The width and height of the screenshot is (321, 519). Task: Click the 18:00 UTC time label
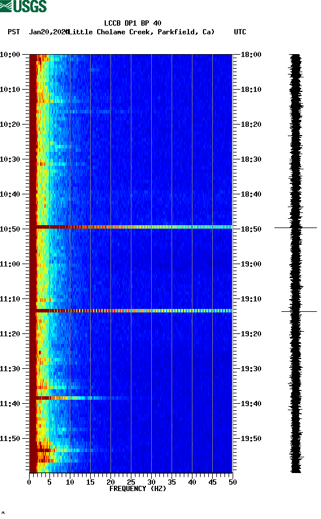[x=251, y=55]
